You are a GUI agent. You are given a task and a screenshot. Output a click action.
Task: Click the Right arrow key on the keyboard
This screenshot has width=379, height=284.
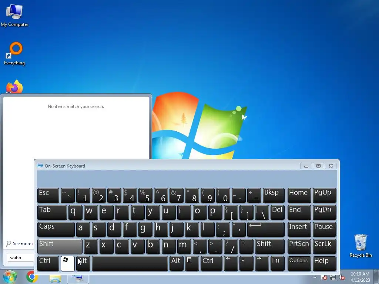pyautogui.click(x=262, y=263)
